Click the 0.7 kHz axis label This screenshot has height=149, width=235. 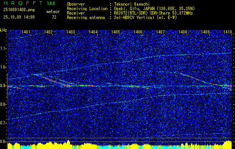(x=3, y=123)
